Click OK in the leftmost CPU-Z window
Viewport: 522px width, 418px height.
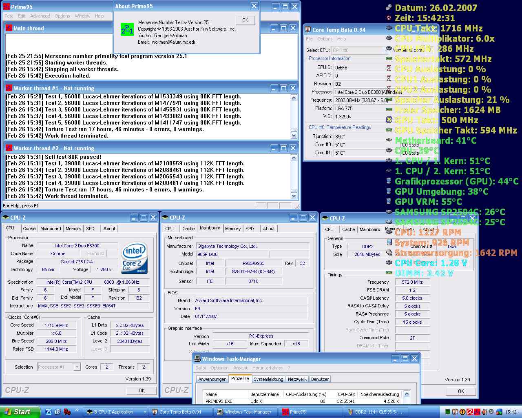tap(142, 391)
